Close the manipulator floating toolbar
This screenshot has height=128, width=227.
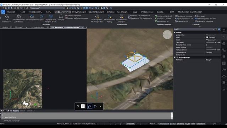click(100, 106)
